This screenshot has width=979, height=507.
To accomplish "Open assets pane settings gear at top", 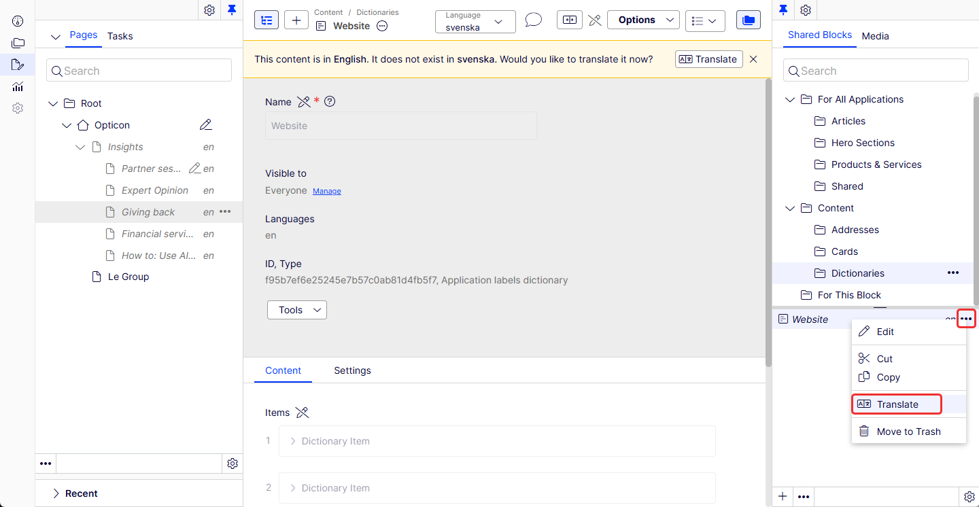I will click(806, 10).
